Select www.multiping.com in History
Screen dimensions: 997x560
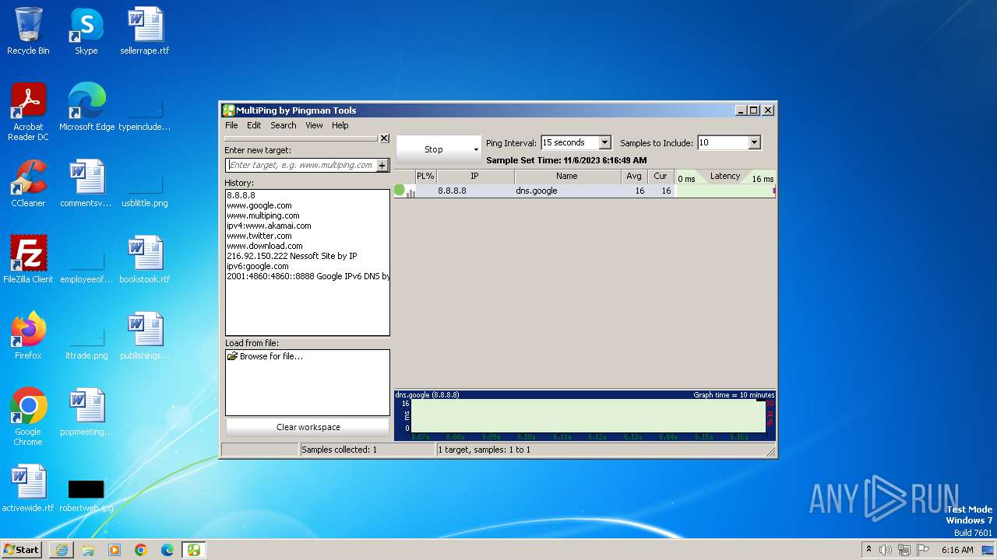[263, 215]
